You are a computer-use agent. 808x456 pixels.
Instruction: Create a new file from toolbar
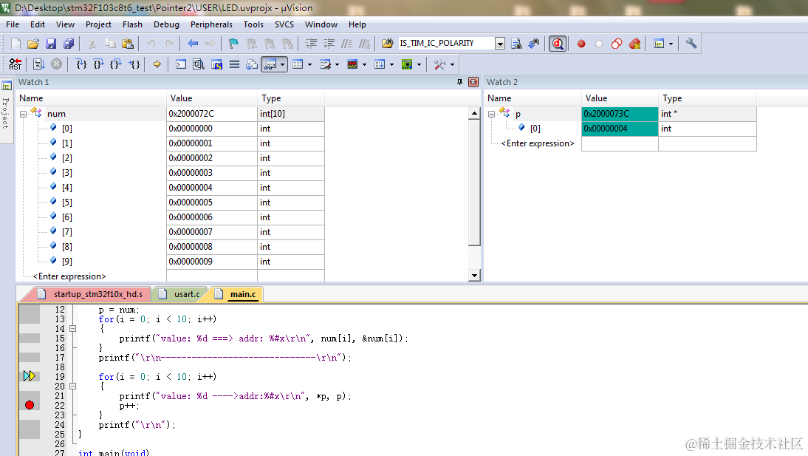(16, 44)
